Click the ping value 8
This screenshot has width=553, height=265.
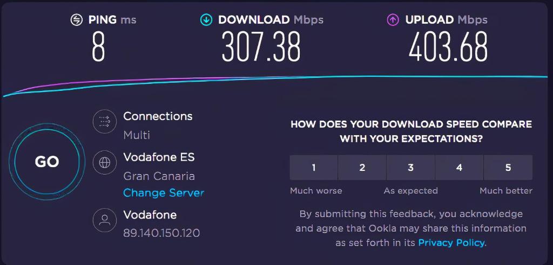click(98, 47)
